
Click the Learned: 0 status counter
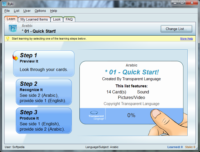tap(175, 147)
